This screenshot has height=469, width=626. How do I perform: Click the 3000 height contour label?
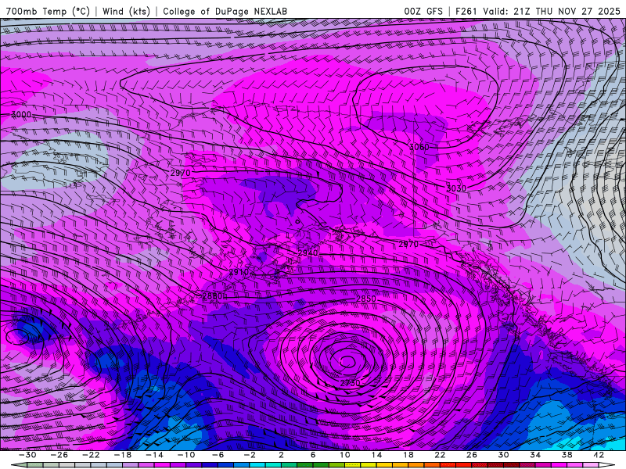click(x=21, y=114)
